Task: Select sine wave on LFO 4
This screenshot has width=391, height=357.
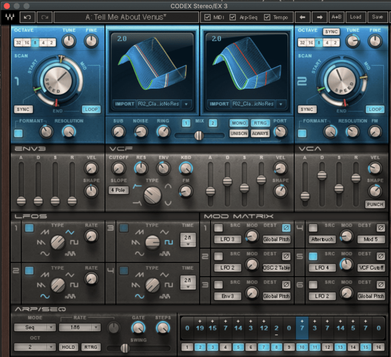Action: [139, 296]
